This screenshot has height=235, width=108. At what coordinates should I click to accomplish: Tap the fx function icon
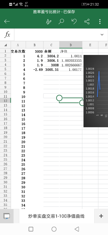pos(7,35)
